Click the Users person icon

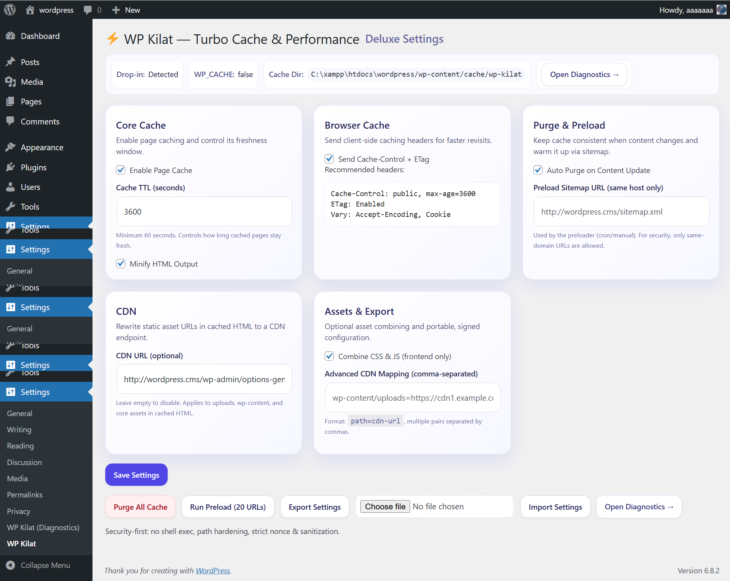11,187
